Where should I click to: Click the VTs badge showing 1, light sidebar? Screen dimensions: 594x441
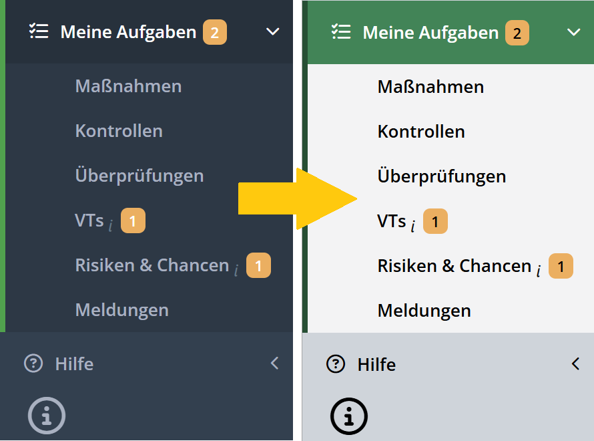pos(435,221)
